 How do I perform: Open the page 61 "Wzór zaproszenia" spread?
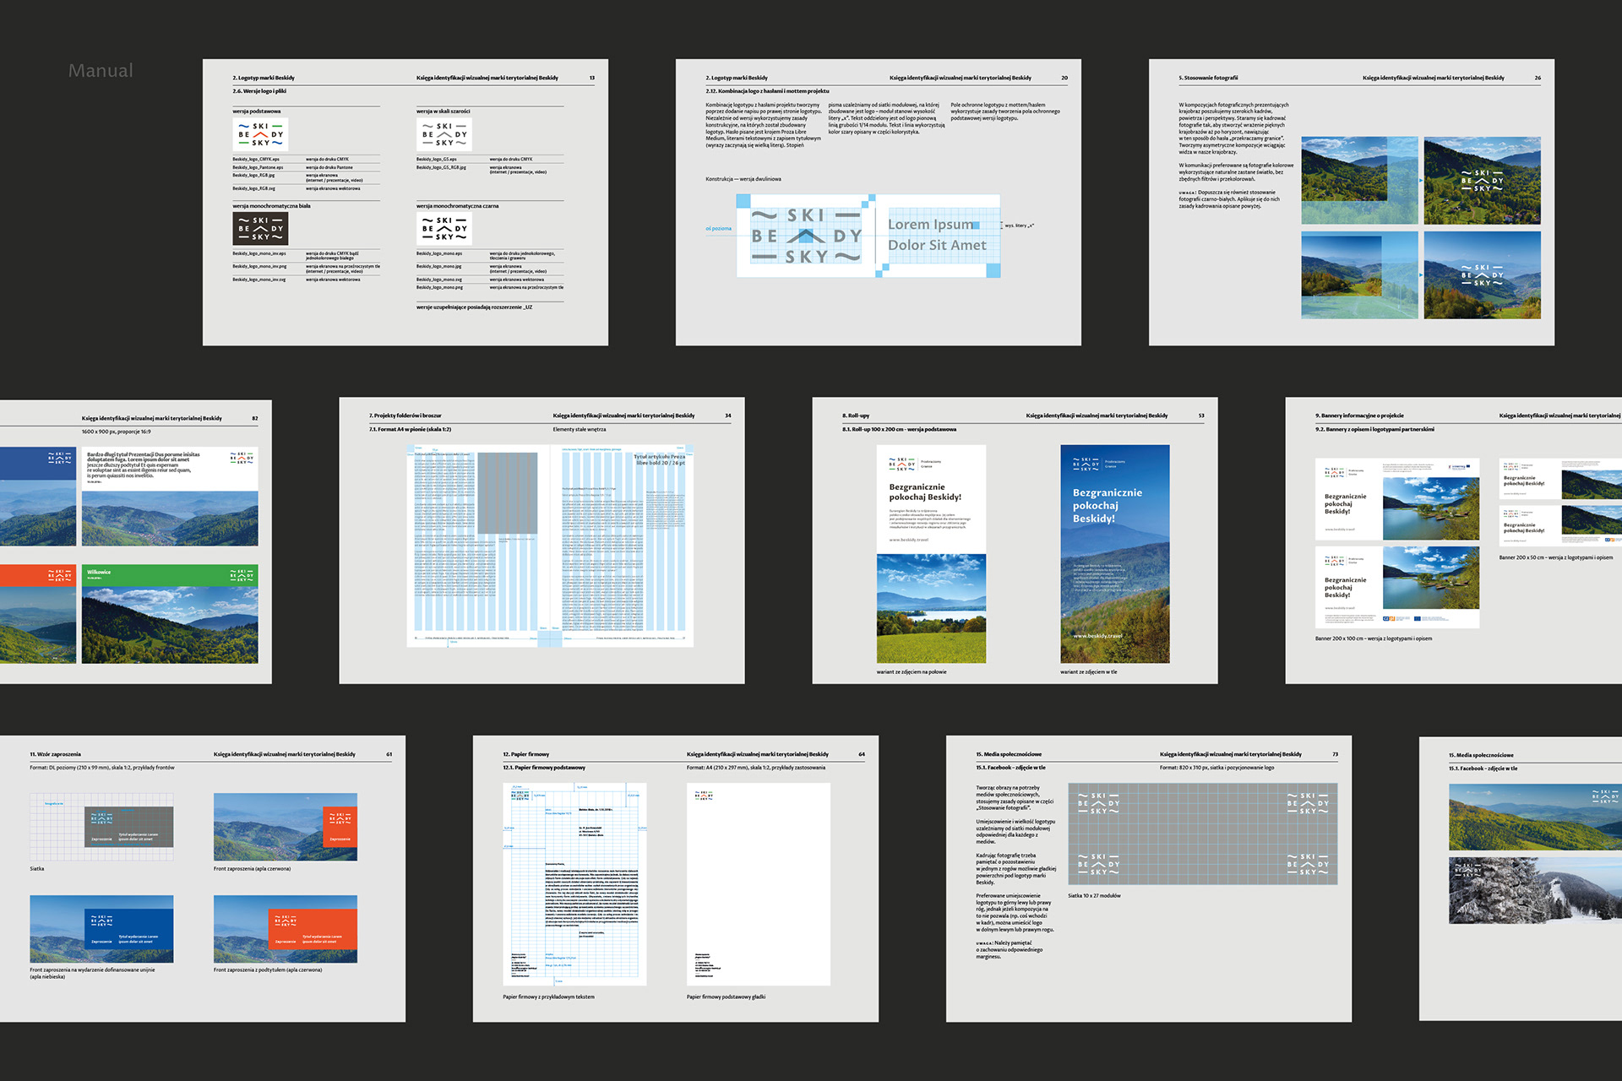tap(203, 878)
